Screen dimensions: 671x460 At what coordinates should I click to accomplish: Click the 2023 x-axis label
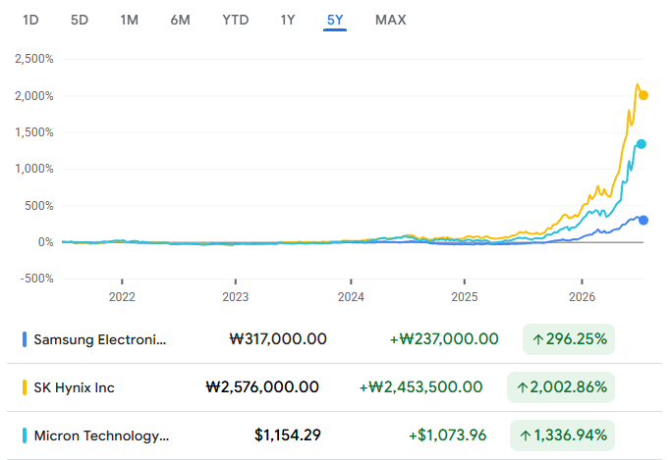click(x=236, y=297)
